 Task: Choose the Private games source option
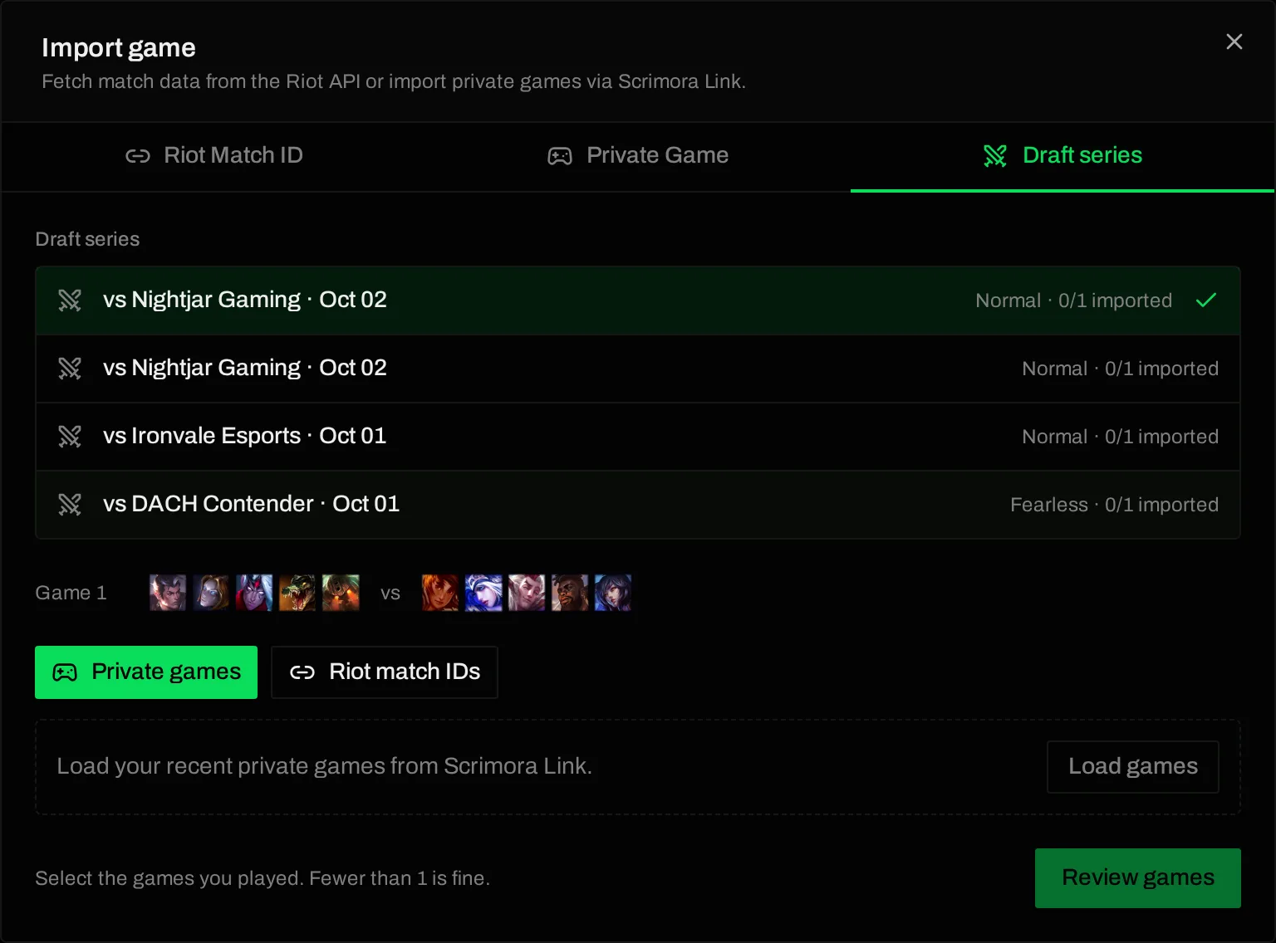pyautogui.click(x=146, y=672)
